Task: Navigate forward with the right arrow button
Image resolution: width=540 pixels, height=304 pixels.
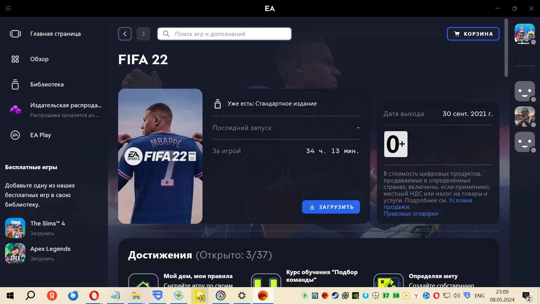Action: click(x=143, y=34)
